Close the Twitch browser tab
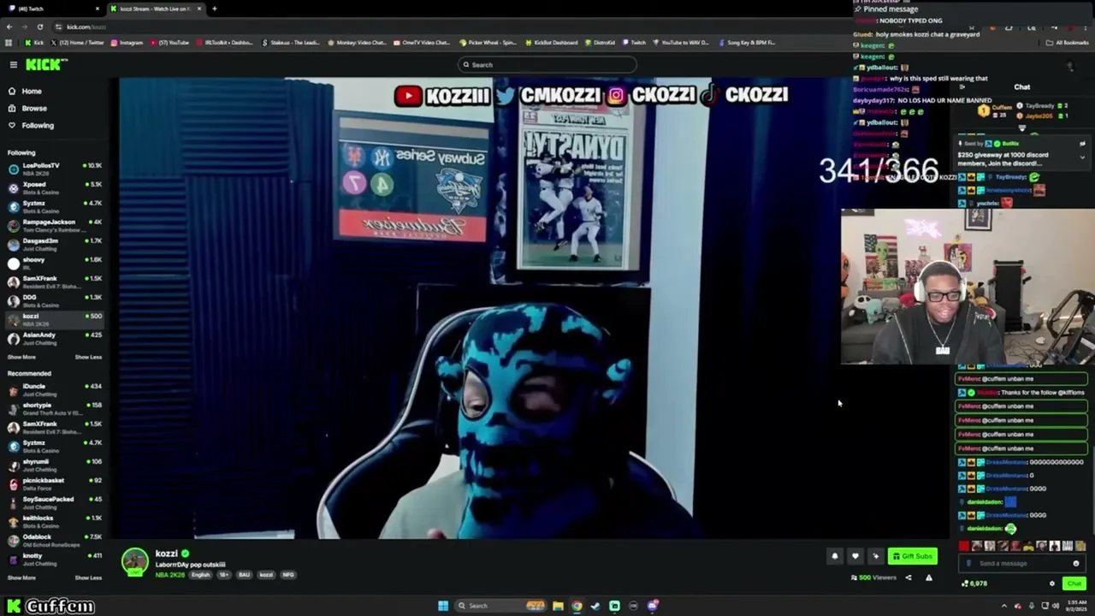1095x616 pixels. 98,9
